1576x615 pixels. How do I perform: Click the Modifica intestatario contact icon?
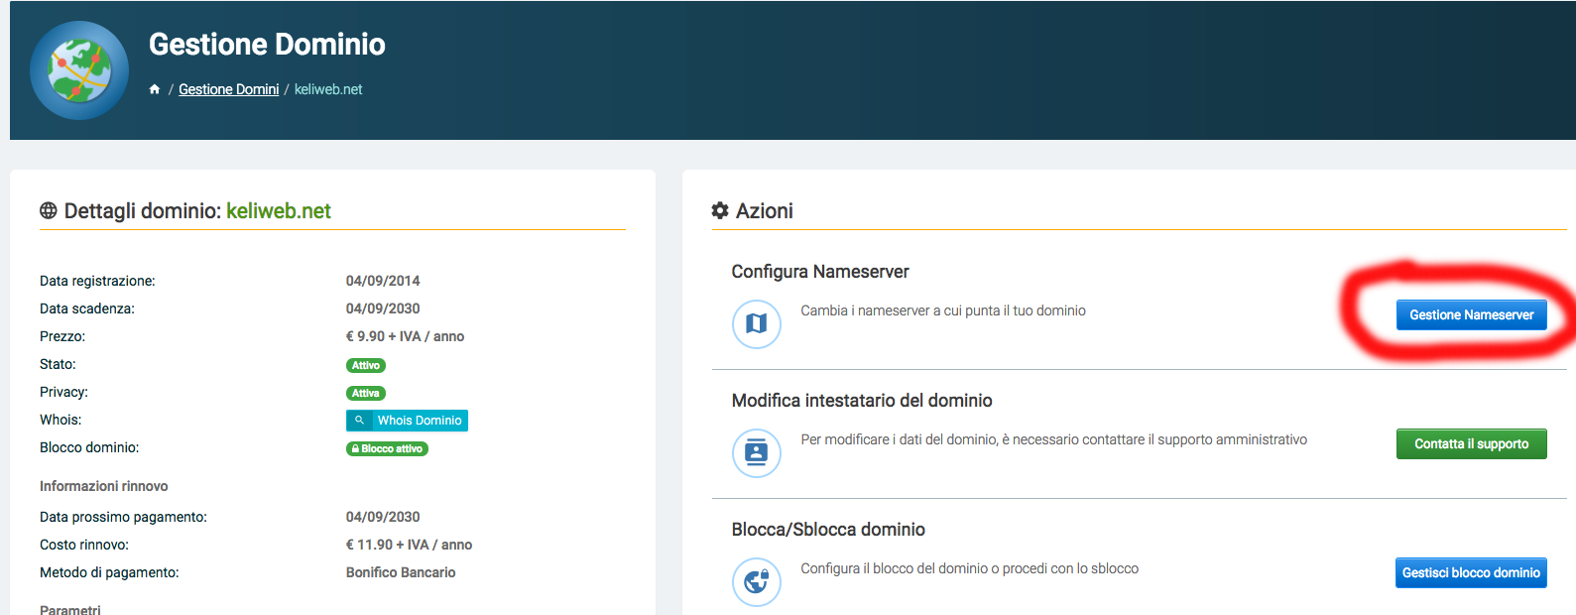(757, 453)
